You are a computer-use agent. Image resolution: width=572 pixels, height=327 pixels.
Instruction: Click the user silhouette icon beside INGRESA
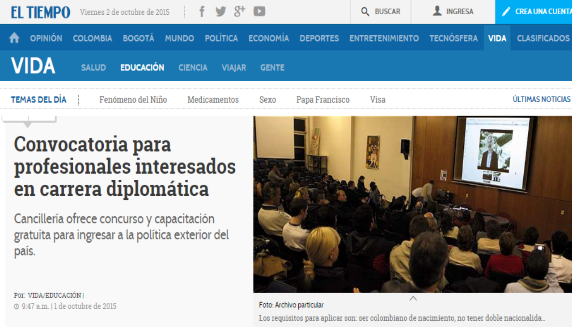pyautogui.click(x=437, y=11)
